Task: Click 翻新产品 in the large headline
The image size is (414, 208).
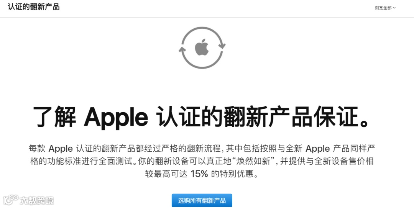Action: [268, 117]
